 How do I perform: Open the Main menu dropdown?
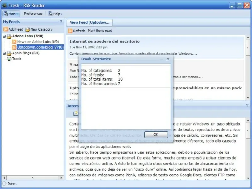[11, 14]
